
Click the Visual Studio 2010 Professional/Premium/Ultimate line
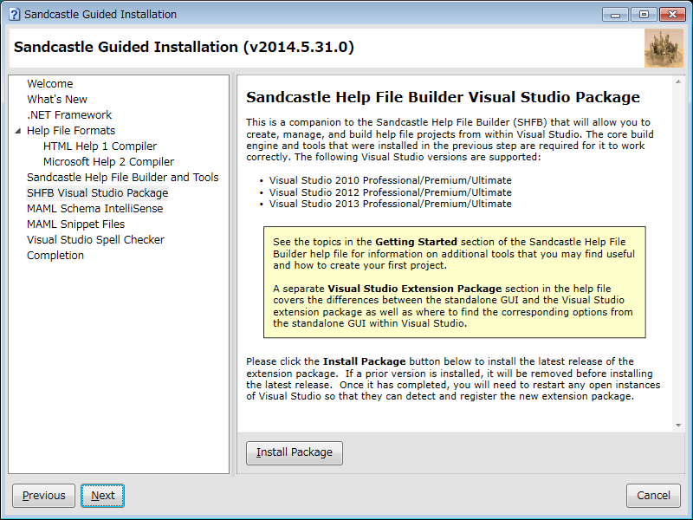391,180
